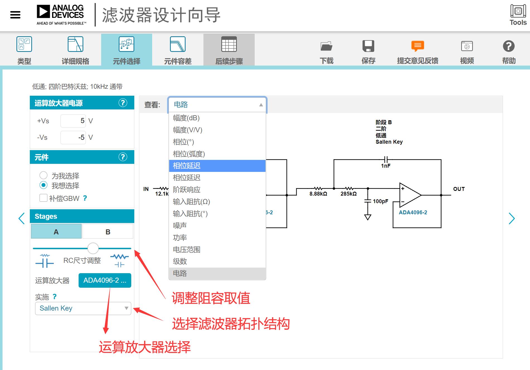Open the 帮助 help question icon
The image size is (530, 370).
509,46
